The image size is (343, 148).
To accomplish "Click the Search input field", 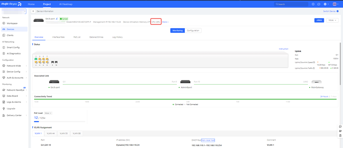I will click(x=291, y=4).
